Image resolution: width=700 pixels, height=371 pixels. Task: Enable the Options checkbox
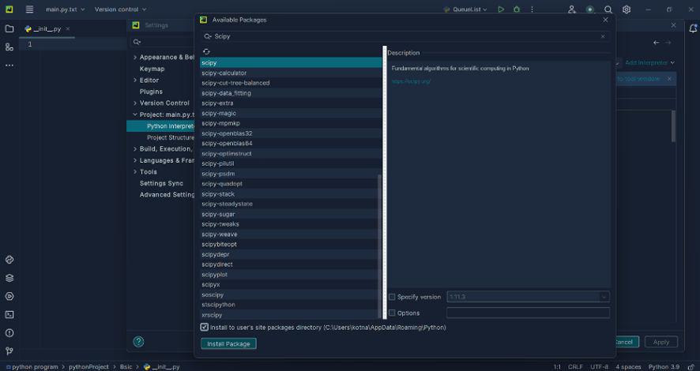coord(392,313)
